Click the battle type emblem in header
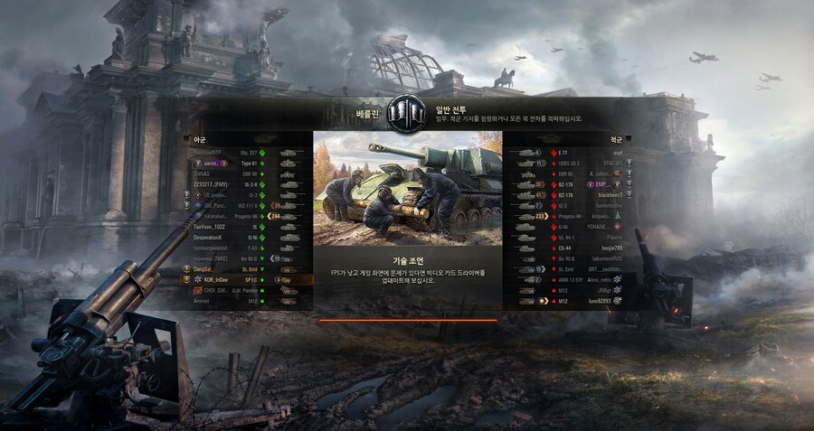This screenshot has height=431, width=814. 408,114
